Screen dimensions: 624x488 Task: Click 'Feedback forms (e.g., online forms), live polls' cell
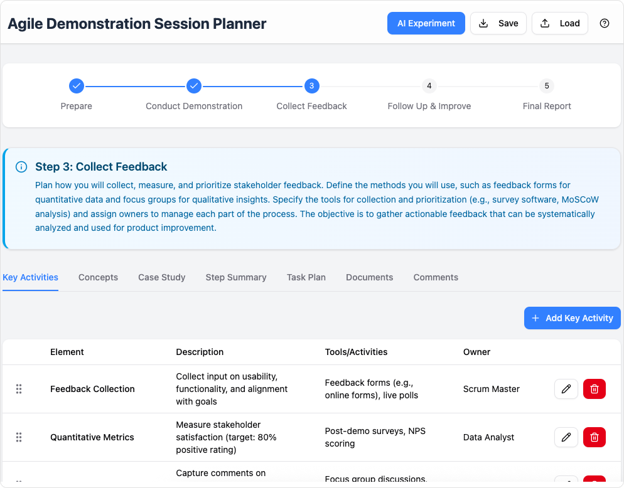[x=371, y=389]
